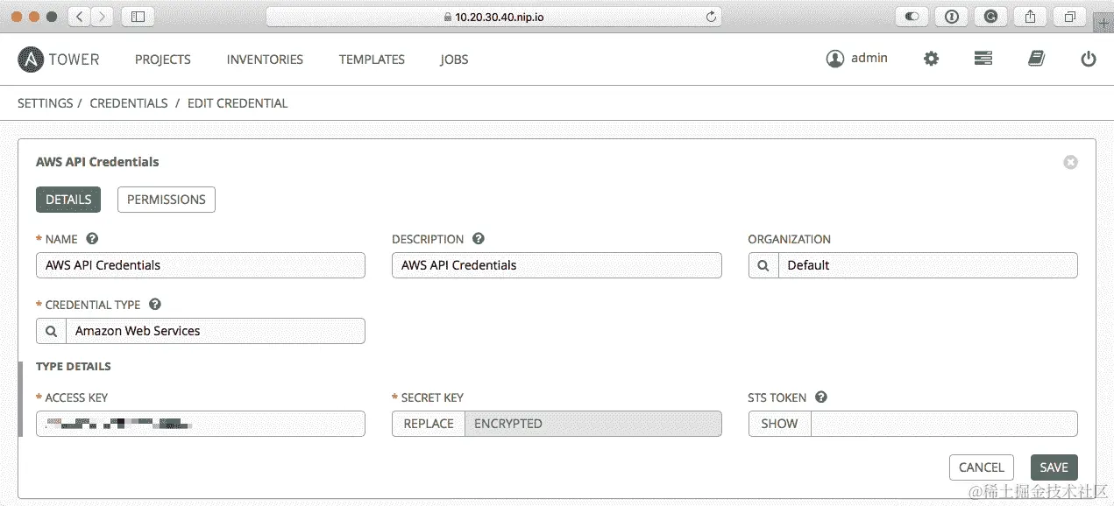The image size is (1114, 506).
Task: Open a new Safari tab
Action: (1103, 23)
